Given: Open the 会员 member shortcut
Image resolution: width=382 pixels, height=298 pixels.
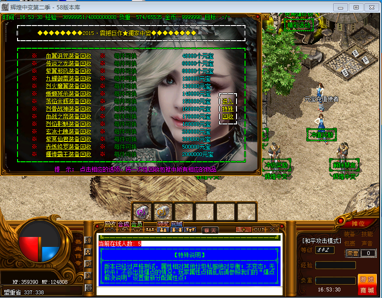Looking at the screenshot, I should pos(137,224).
